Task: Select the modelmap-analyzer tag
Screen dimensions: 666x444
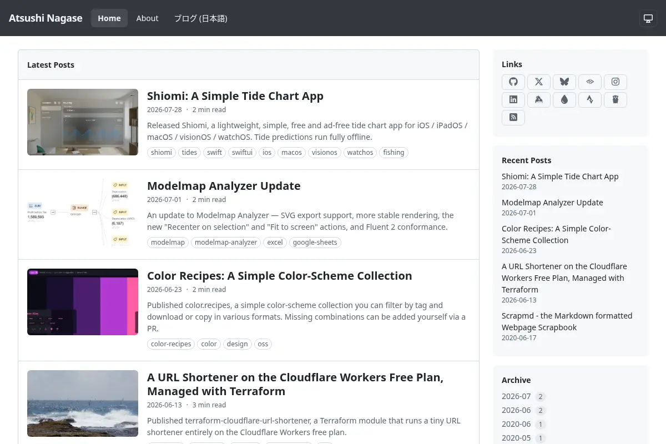Action: point(226,243)
